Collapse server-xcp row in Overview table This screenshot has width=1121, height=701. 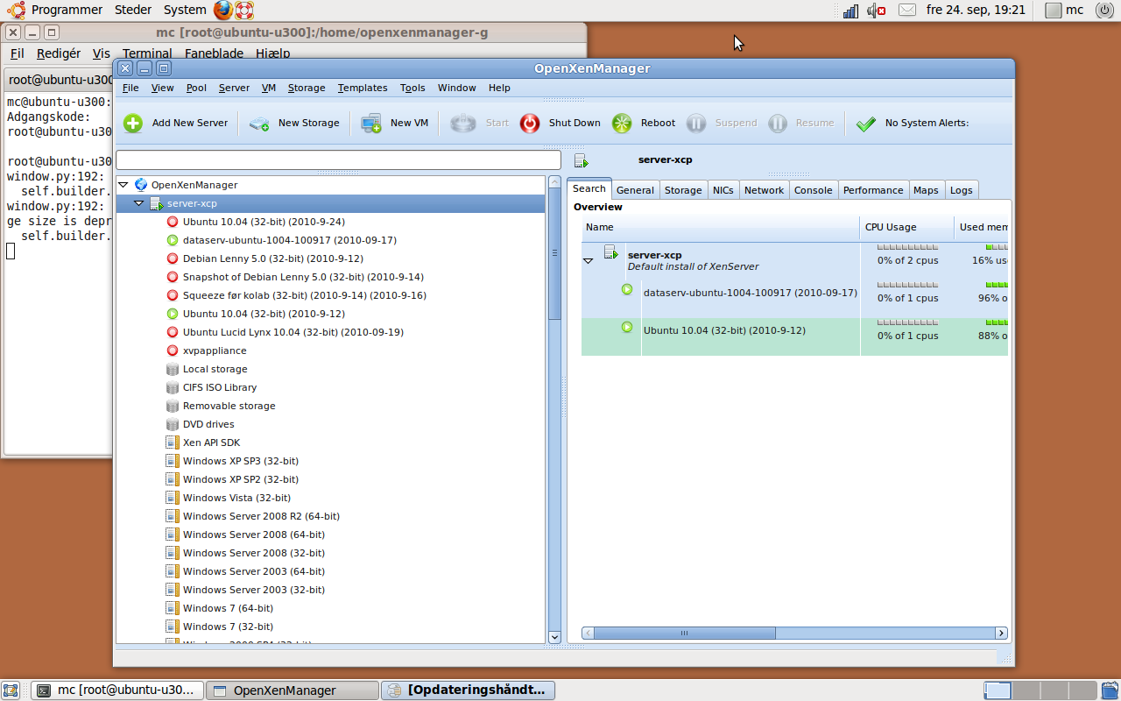coord(589,260)
